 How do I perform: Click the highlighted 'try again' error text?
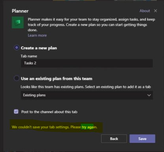click(x=88, y=127)
